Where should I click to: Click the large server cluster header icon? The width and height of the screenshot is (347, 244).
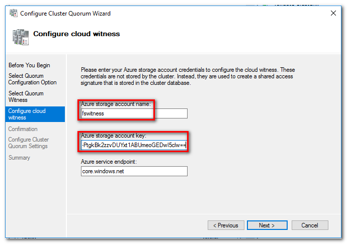pyautogui.click(x=21, y=37)
